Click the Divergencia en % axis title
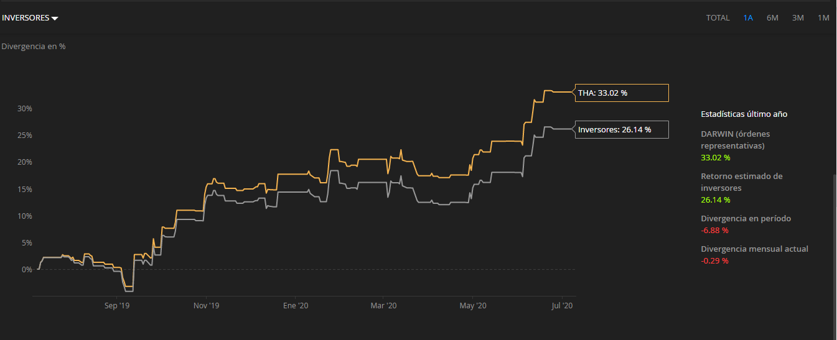Screen dimensions: 837x340 34,46
